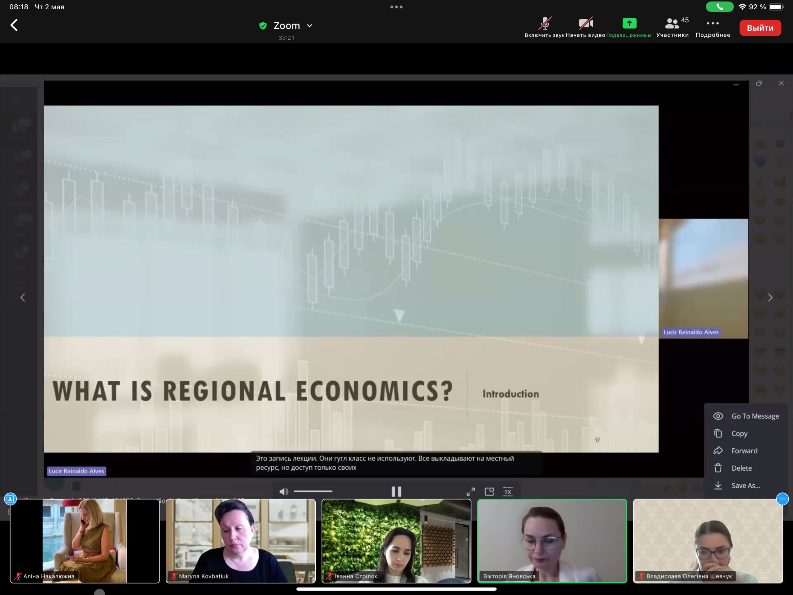The width and height of the screenshot is (793, 595).
Task: Close the shared media viewer window
Action: pyautogui.click(x=782, y=83)
